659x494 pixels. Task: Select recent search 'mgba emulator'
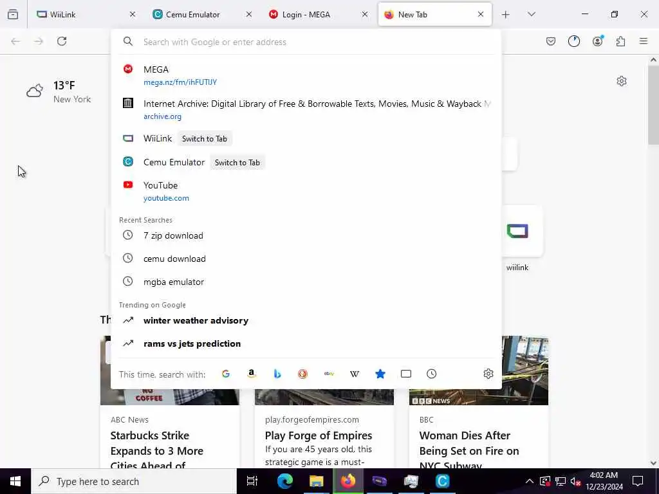click(306, 282)
